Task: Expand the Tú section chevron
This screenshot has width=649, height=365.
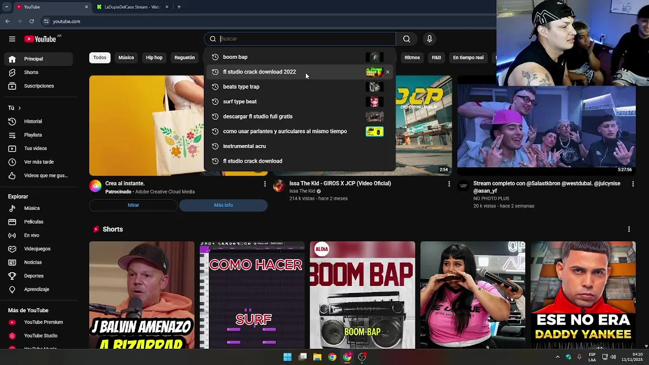Action: click(x=20, y=108)
